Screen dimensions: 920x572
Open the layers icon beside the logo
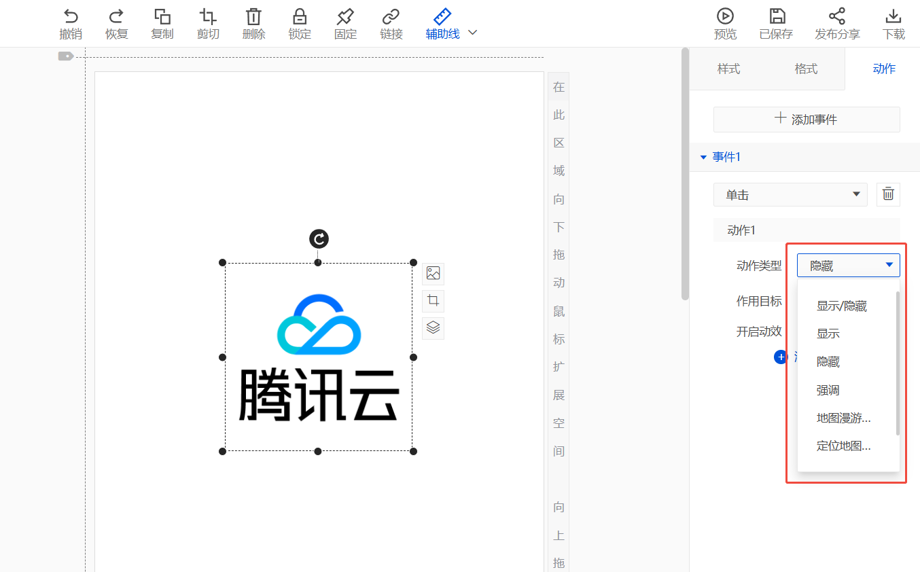tap(434, 328)
